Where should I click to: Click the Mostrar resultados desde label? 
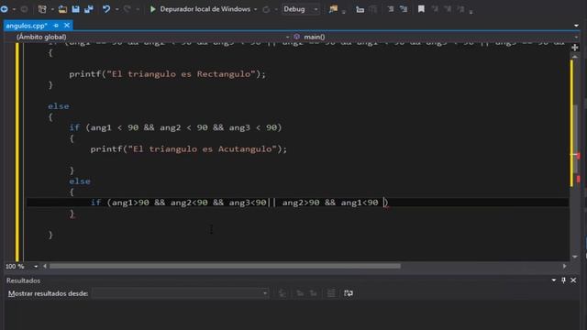48,293
